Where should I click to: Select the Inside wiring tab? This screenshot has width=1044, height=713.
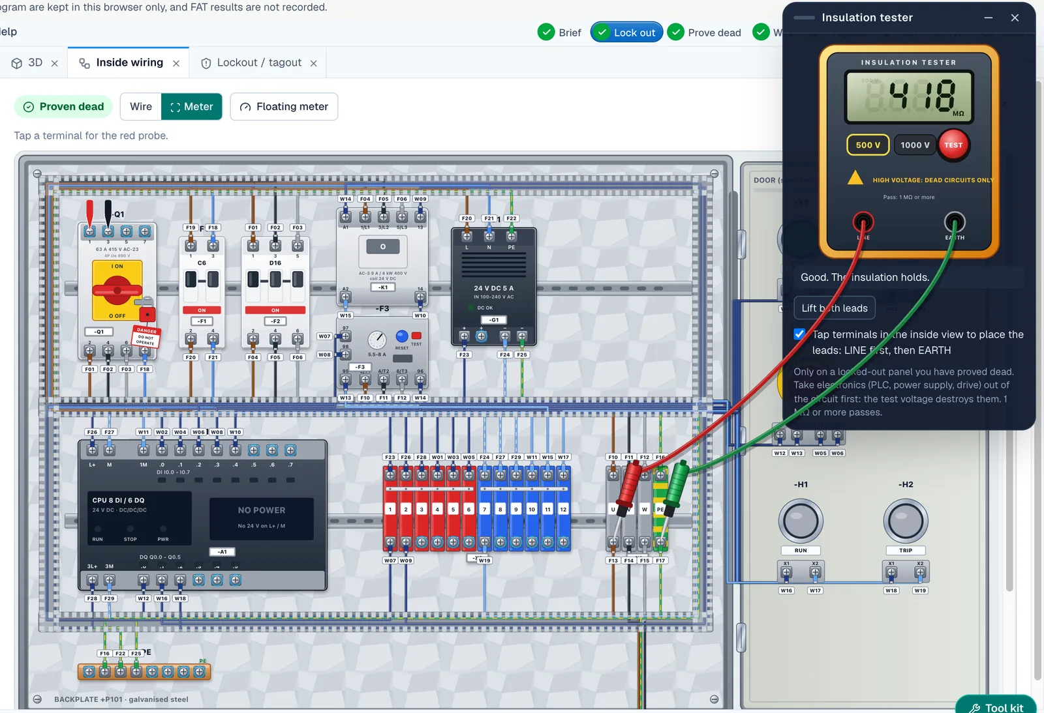tap(121, 63)
